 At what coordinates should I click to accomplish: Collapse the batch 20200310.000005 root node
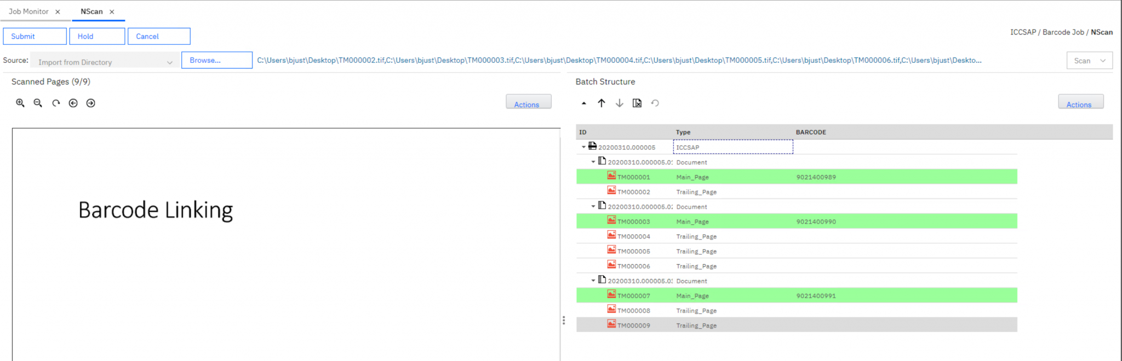click(x=583, y=147)
